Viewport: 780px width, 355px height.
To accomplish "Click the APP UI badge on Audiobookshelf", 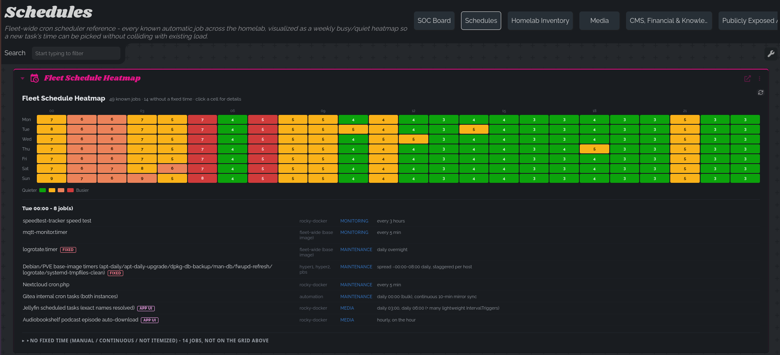I will pyautogui.click(x=149, y=320).
